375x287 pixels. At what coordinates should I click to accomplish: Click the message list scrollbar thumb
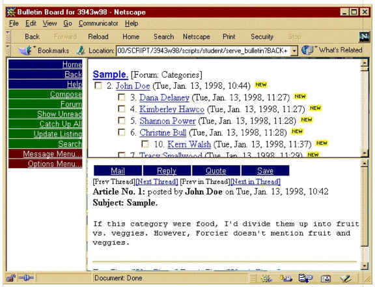coord(365,68)
